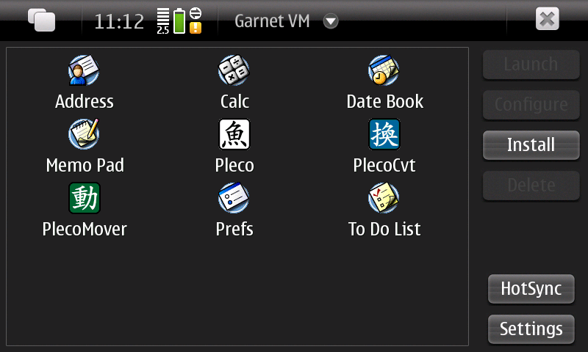Select the PlecoCvt converter icon
This screenshot has height=352, width=588.
[x=384, y=134]
